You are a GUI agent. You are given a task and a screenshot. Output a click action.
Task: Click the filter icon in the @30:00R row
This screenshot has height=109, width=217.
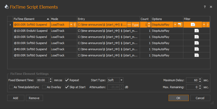pyautogui.click(x=196, y=43)
